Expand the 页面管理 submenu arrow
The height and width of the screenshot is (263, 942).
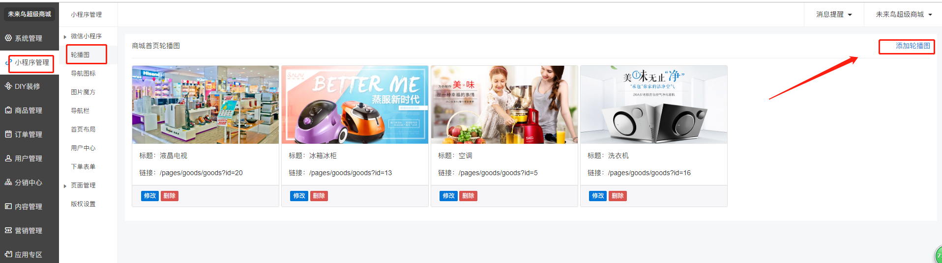pos(65,186)
